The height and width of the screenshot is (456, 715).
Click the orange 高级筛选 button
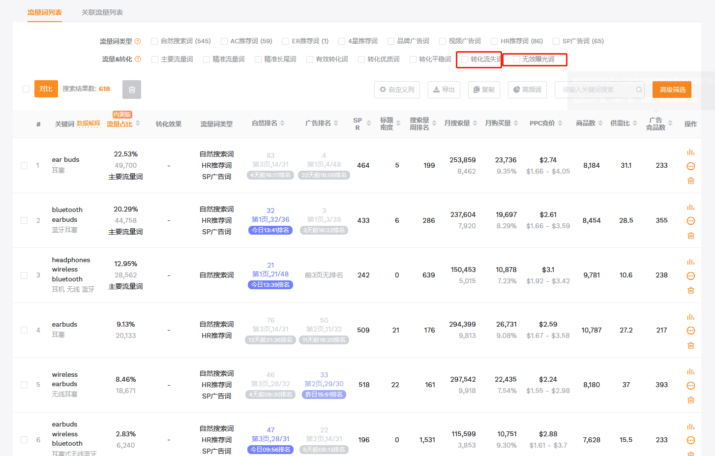[672, 90]
